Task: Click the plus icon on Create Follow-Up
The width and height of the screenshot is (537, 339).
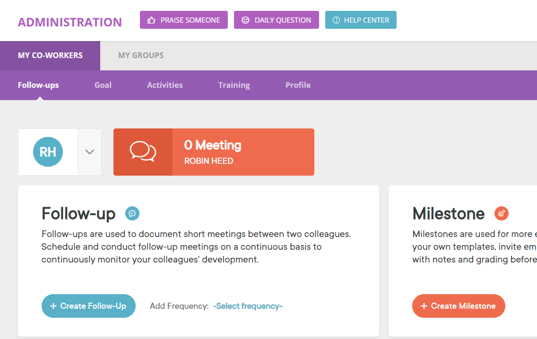Action: click(x=53, y=306)
